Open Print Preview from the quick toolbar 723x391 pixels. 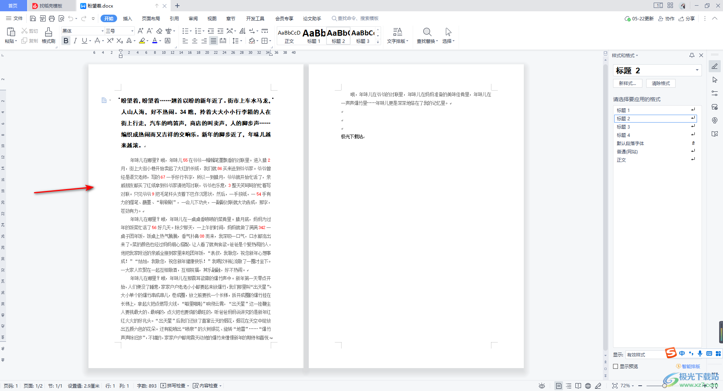61,18
